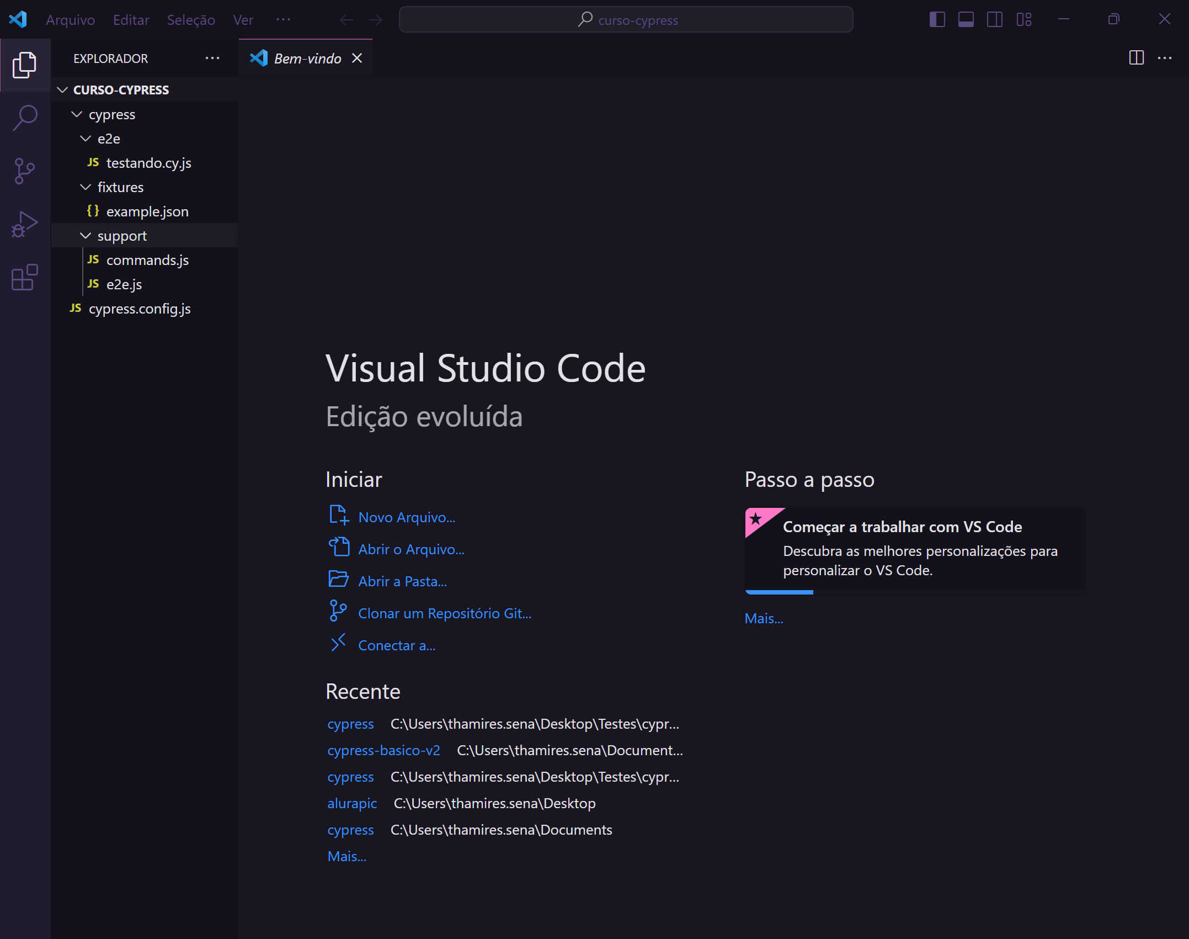Open recent folder cypress-basico-v2
Screen dimensions: 1189x939
[383, 750]
